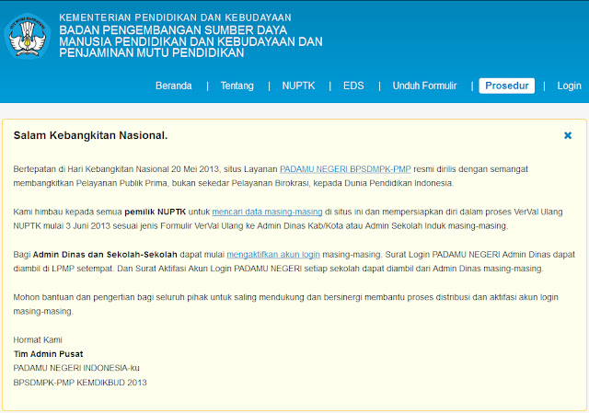Open the Unduh Formulir page

pyautogui.click(x=424, y=86)
